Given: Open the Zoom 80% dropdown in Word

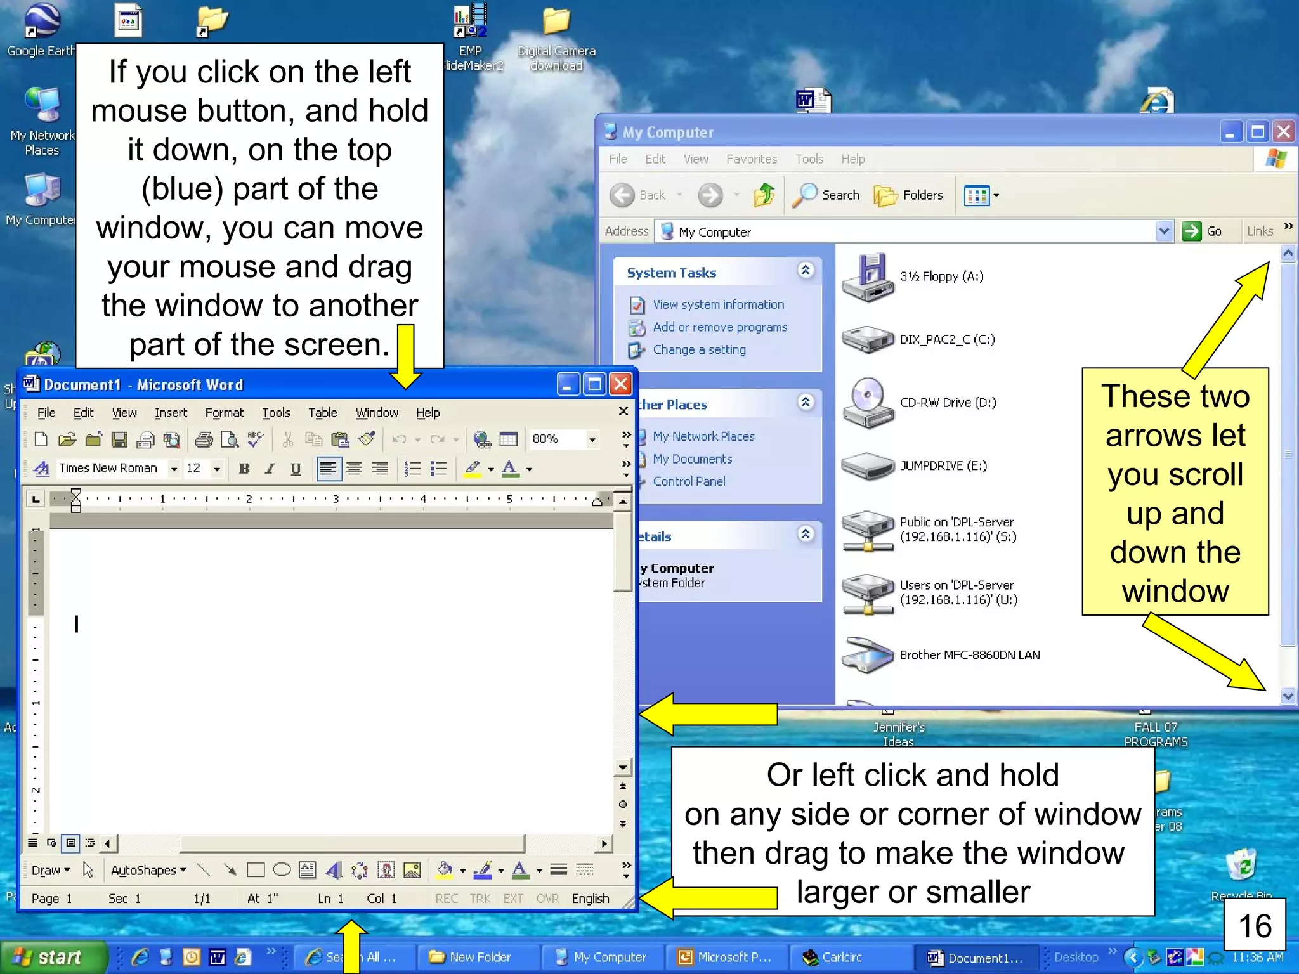Looking at the screenshot, I should click(x=592, y=439).
